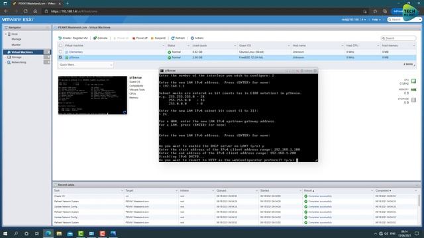Click the Virtual Machines sidebar icon
Screen dimensions: 424x238
pos(9,52)
